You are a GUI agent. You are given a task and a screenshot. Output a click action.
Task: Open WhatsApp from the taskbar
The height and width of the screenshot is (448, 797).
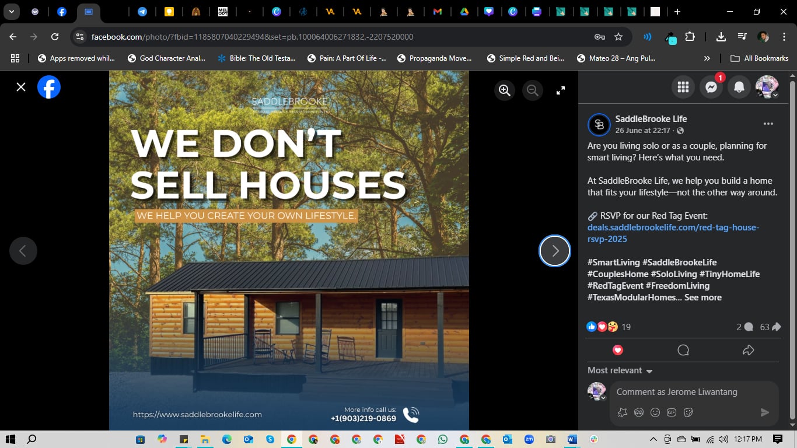pyautogui.click(x=442, y=439)
